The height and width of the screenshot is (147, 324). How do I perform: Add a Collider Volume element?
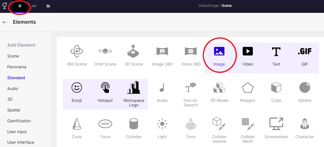(219, 124)
